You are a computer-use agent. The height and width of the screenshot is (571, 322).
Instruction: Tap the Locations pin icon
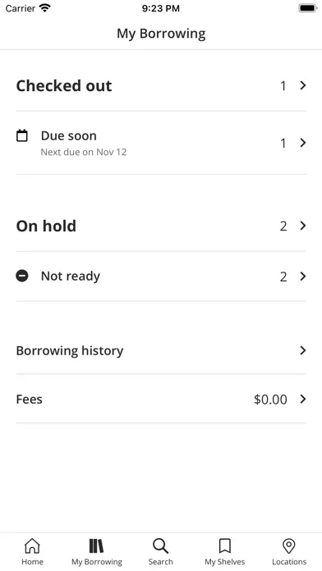tap(289, 546)
